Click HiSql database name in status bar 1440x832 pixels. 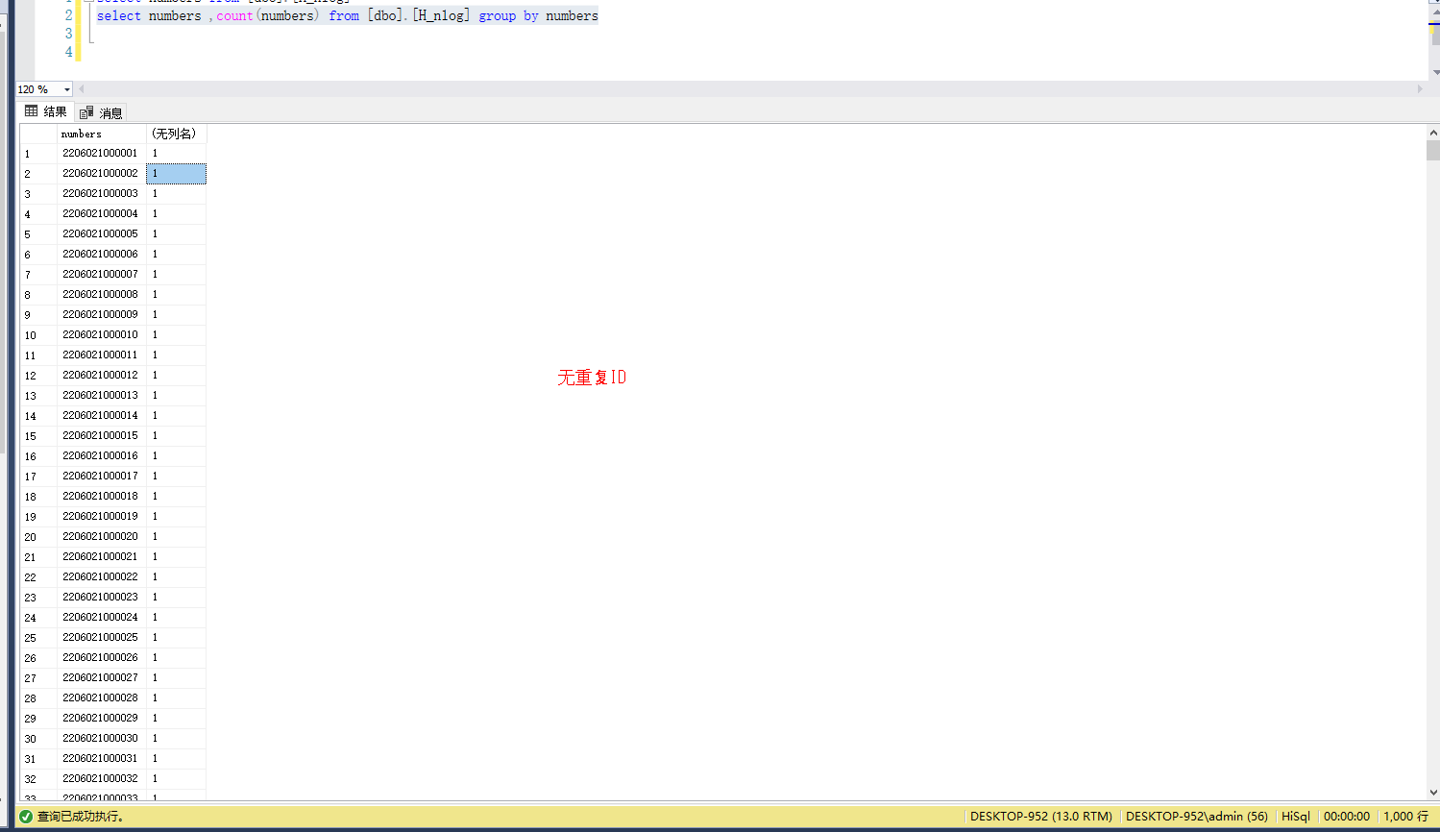point(1296,817)
